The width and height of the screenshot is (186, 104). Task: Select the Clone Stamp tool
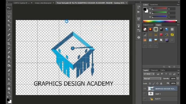[9, 44]
